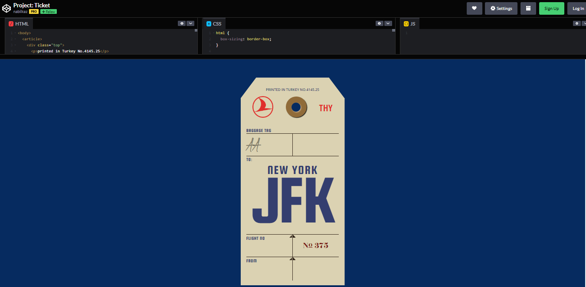The image size is (586, 287).
Task: Follow user nabilkaz via +Follow button
Action: tap(48, 11)
